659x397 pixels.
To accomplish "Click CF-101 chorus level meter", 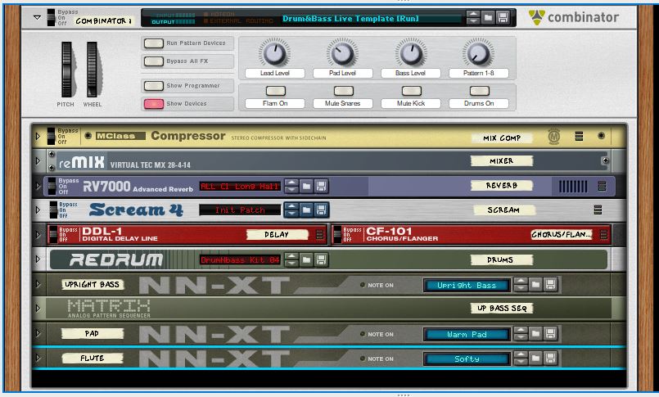I will [604, 234].
